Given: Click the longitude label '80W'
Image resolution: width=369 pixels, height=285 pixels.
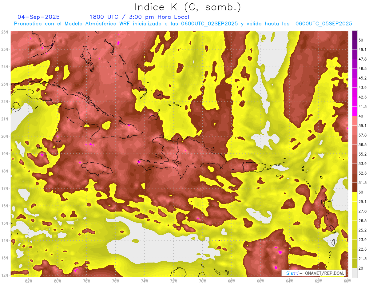Looking at the screenshot, I should [58, 281].
